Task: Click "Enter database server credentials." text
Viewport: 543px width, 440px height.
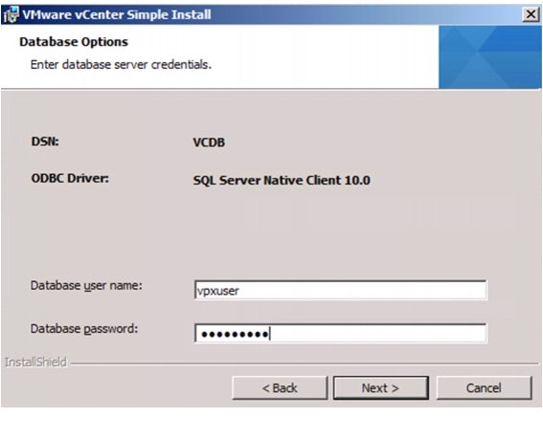Action: pos(121,65)
